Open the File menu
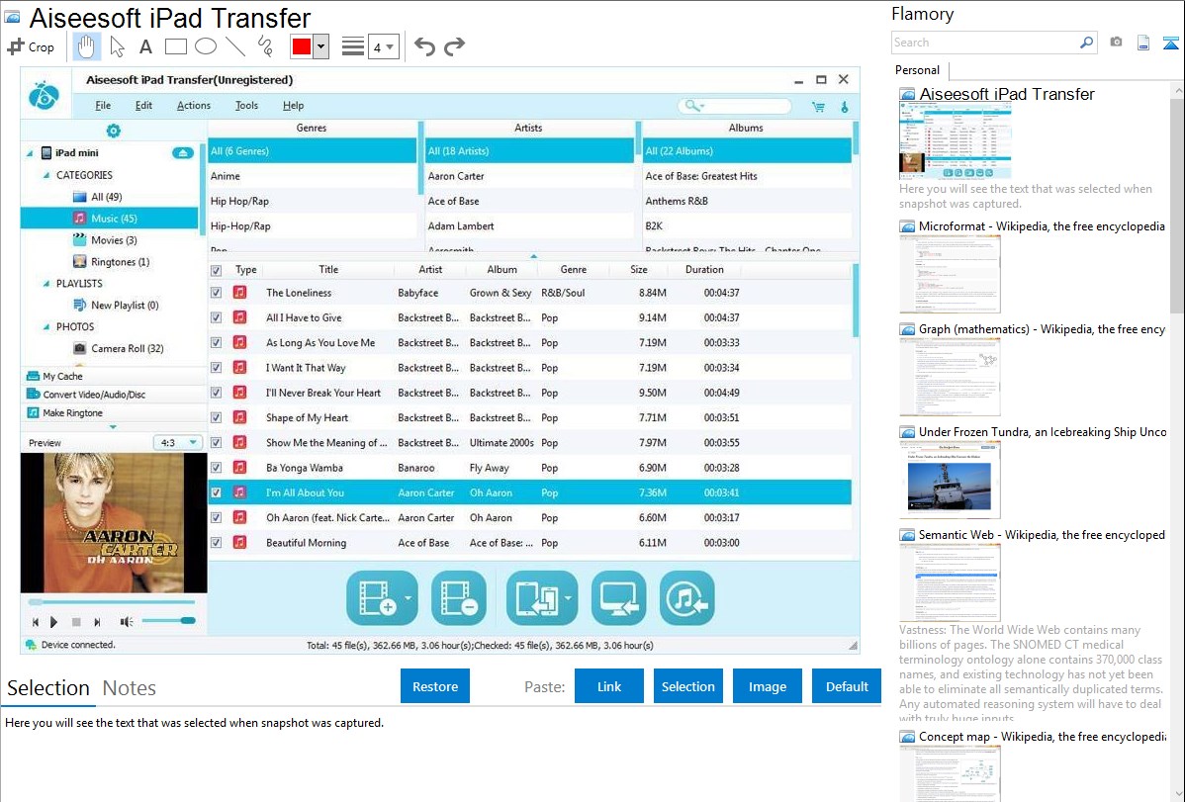 pyautogui.click(x=103, y=106)
